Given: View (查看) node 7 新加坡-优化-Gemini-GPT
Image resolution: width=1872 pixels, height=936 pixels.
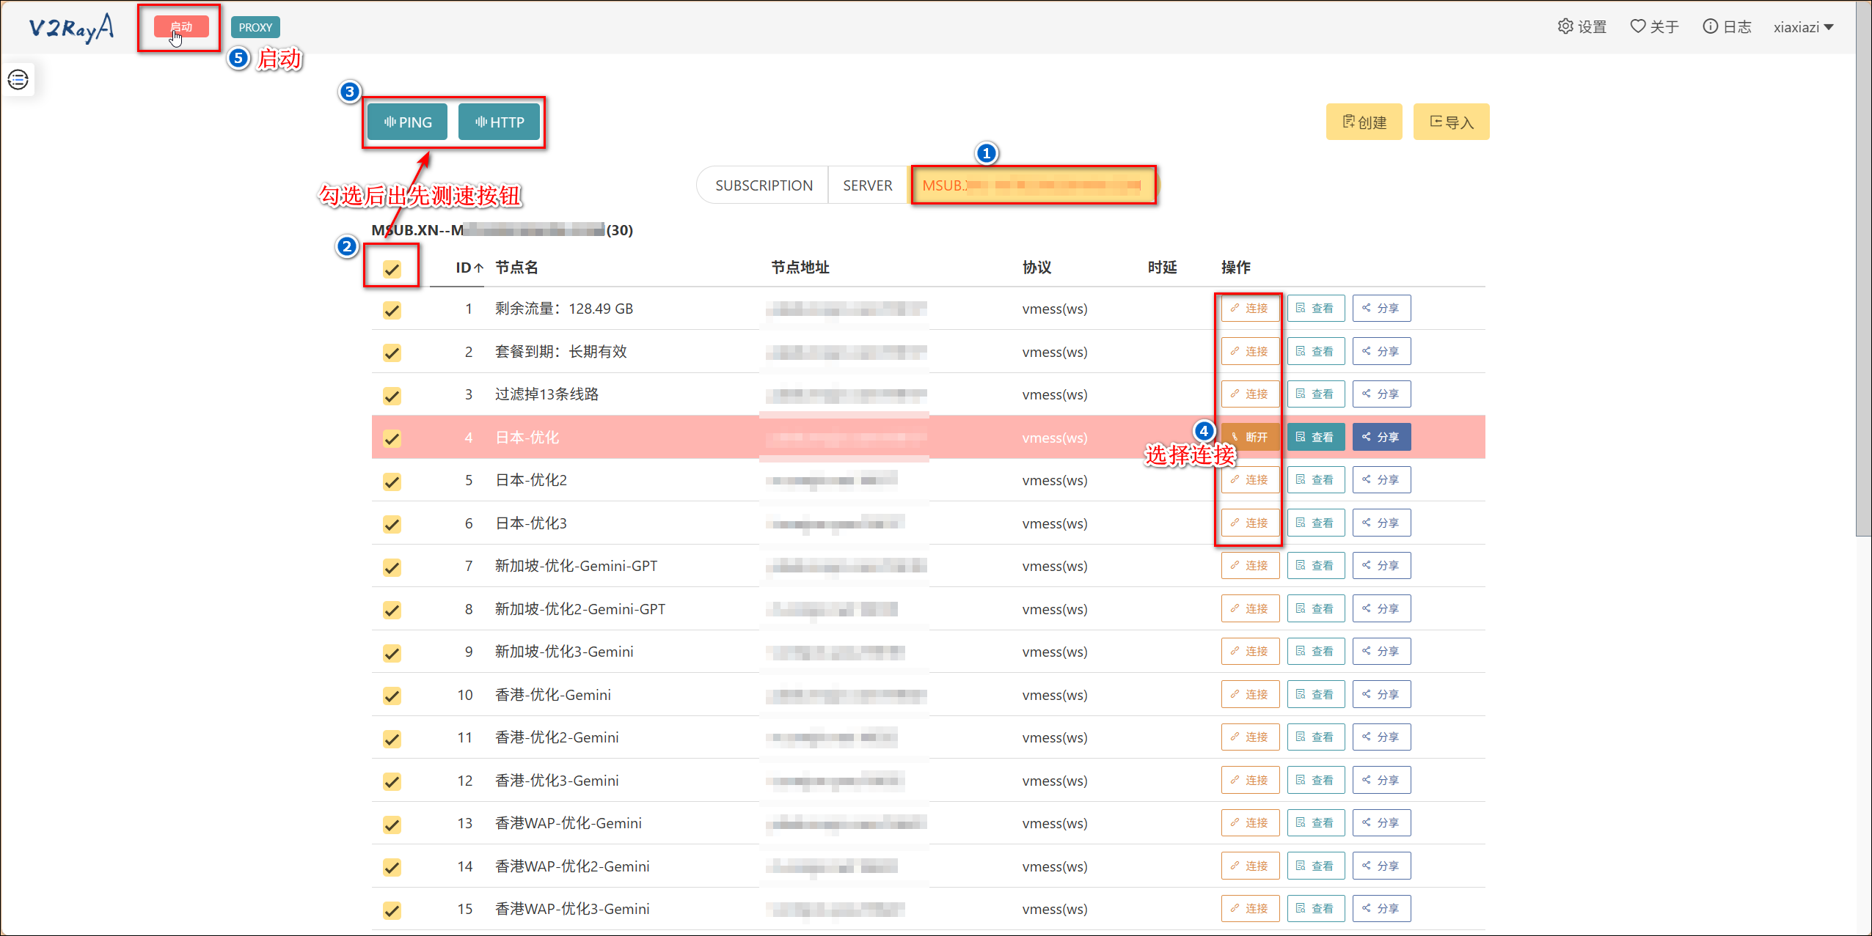Looking at the screenshot, I should [x=1315, y=566].
